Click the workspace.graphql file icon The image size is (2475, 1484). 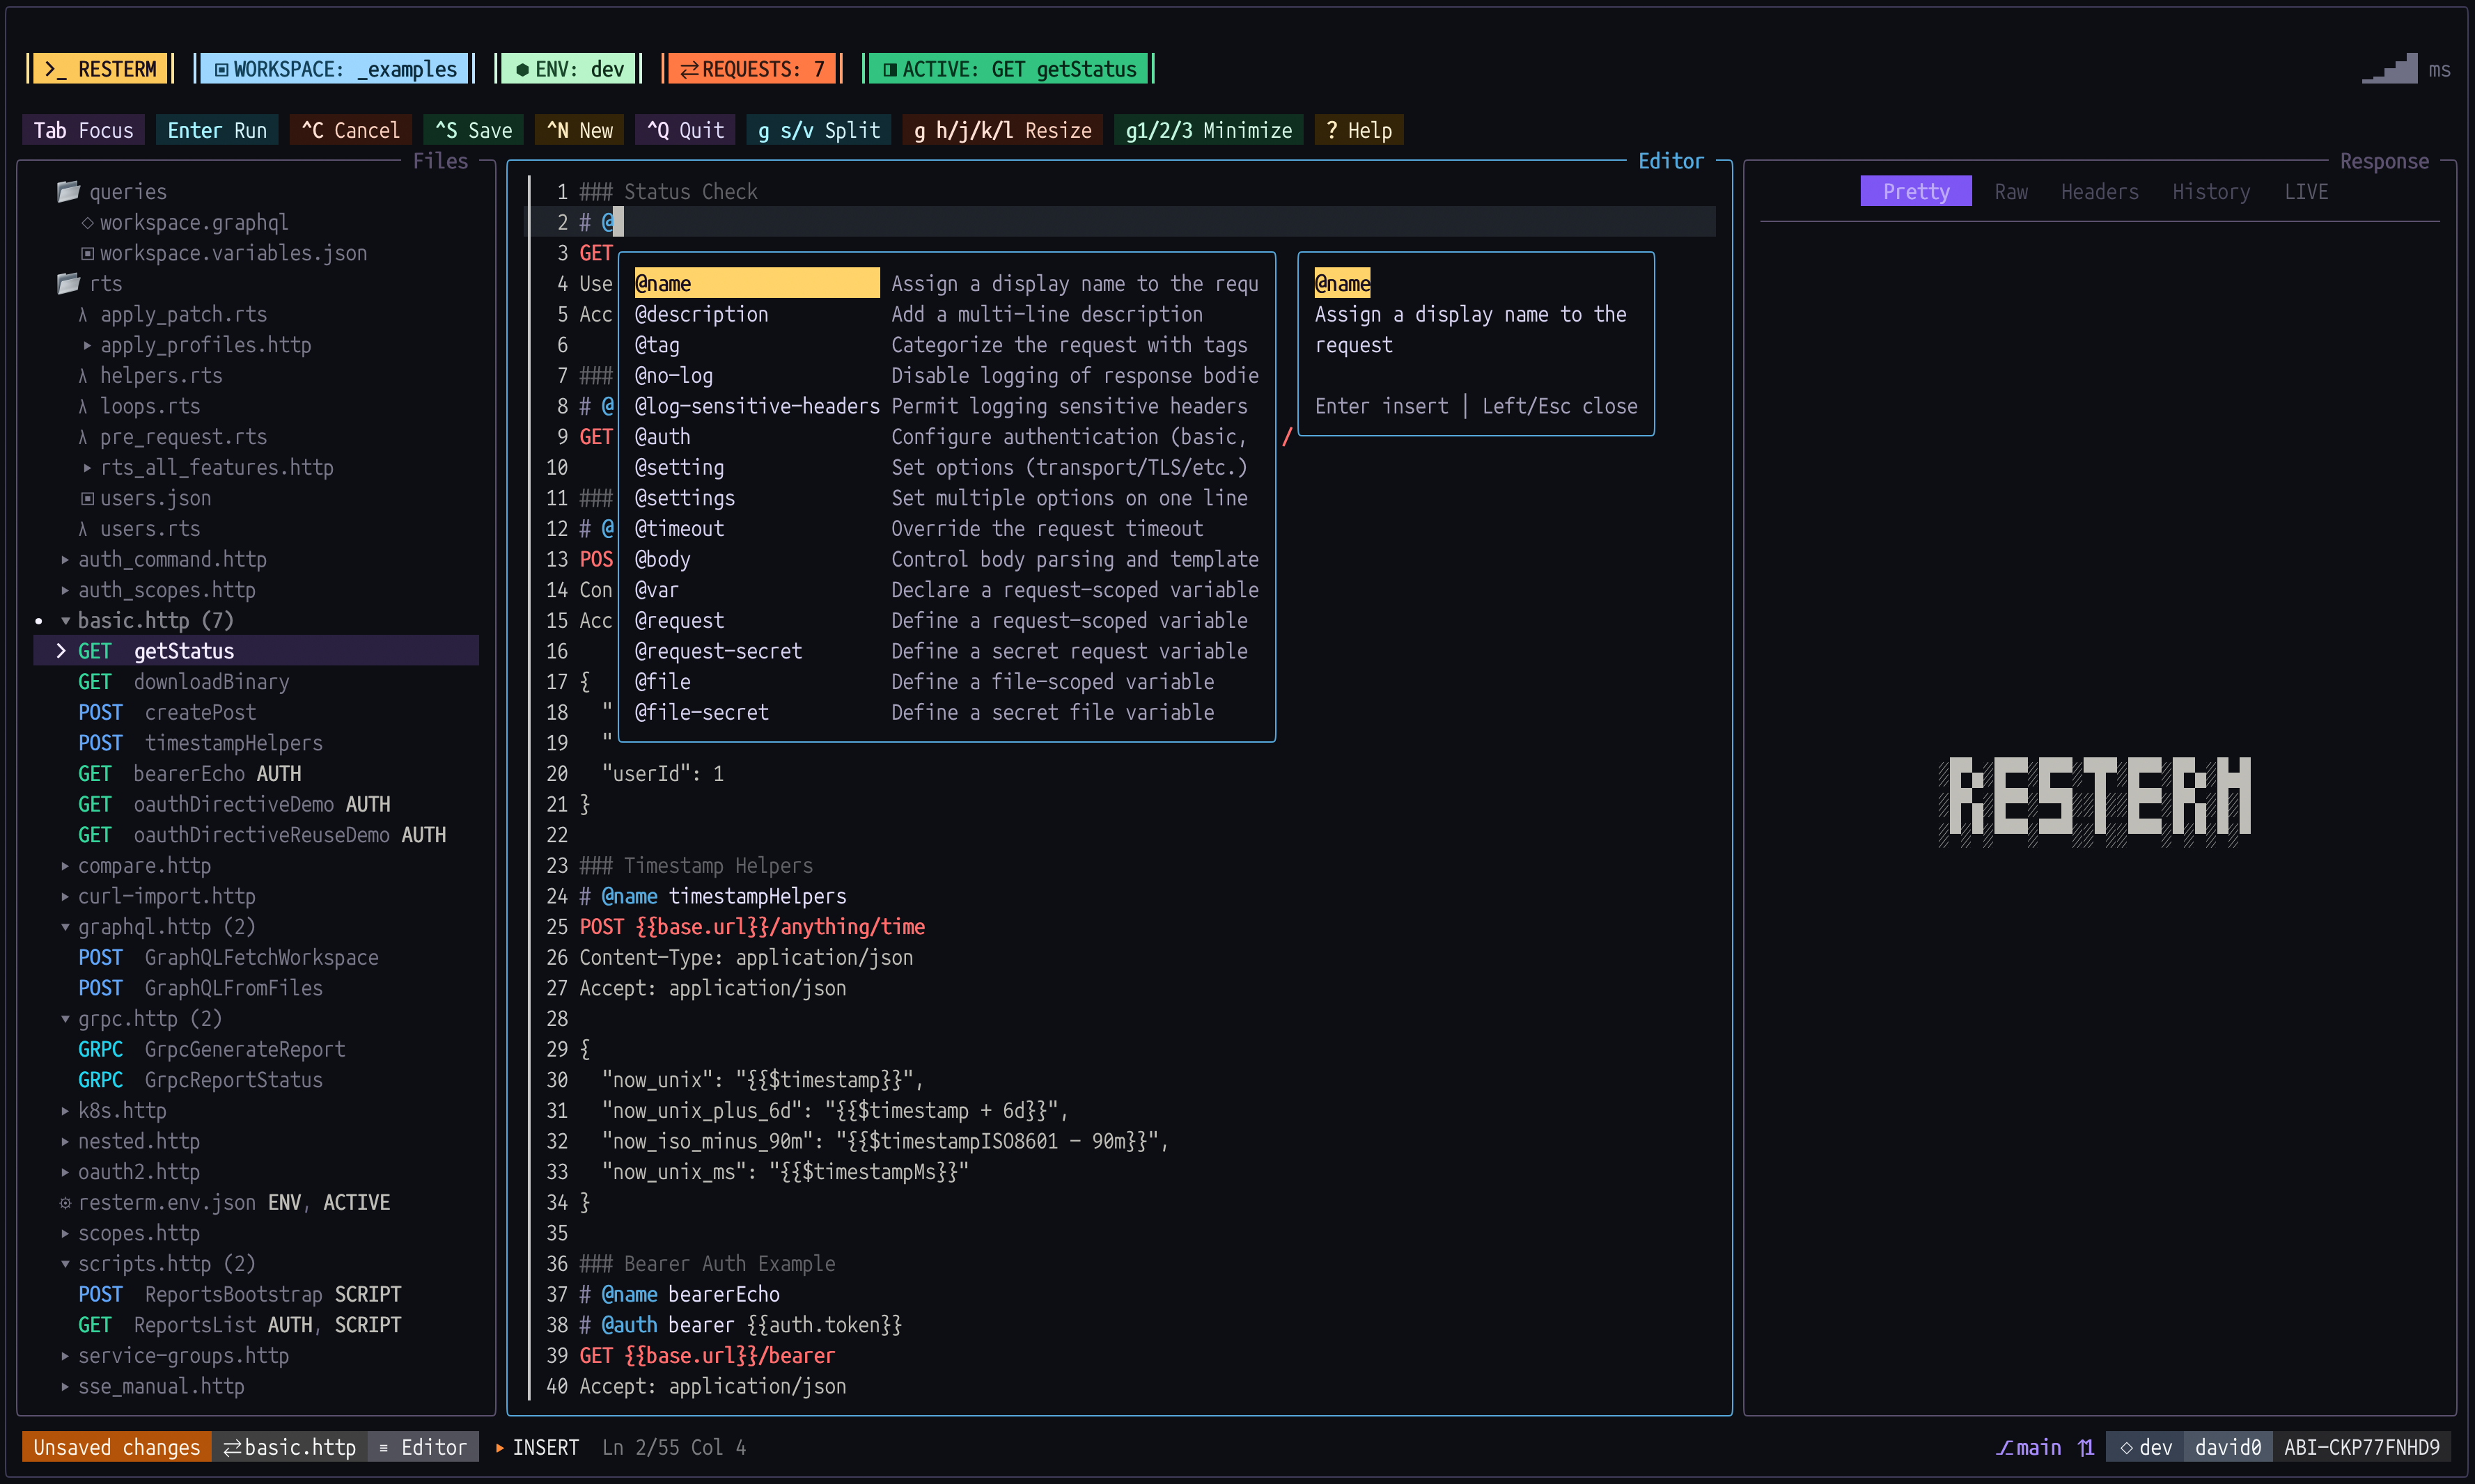(87, 222)
